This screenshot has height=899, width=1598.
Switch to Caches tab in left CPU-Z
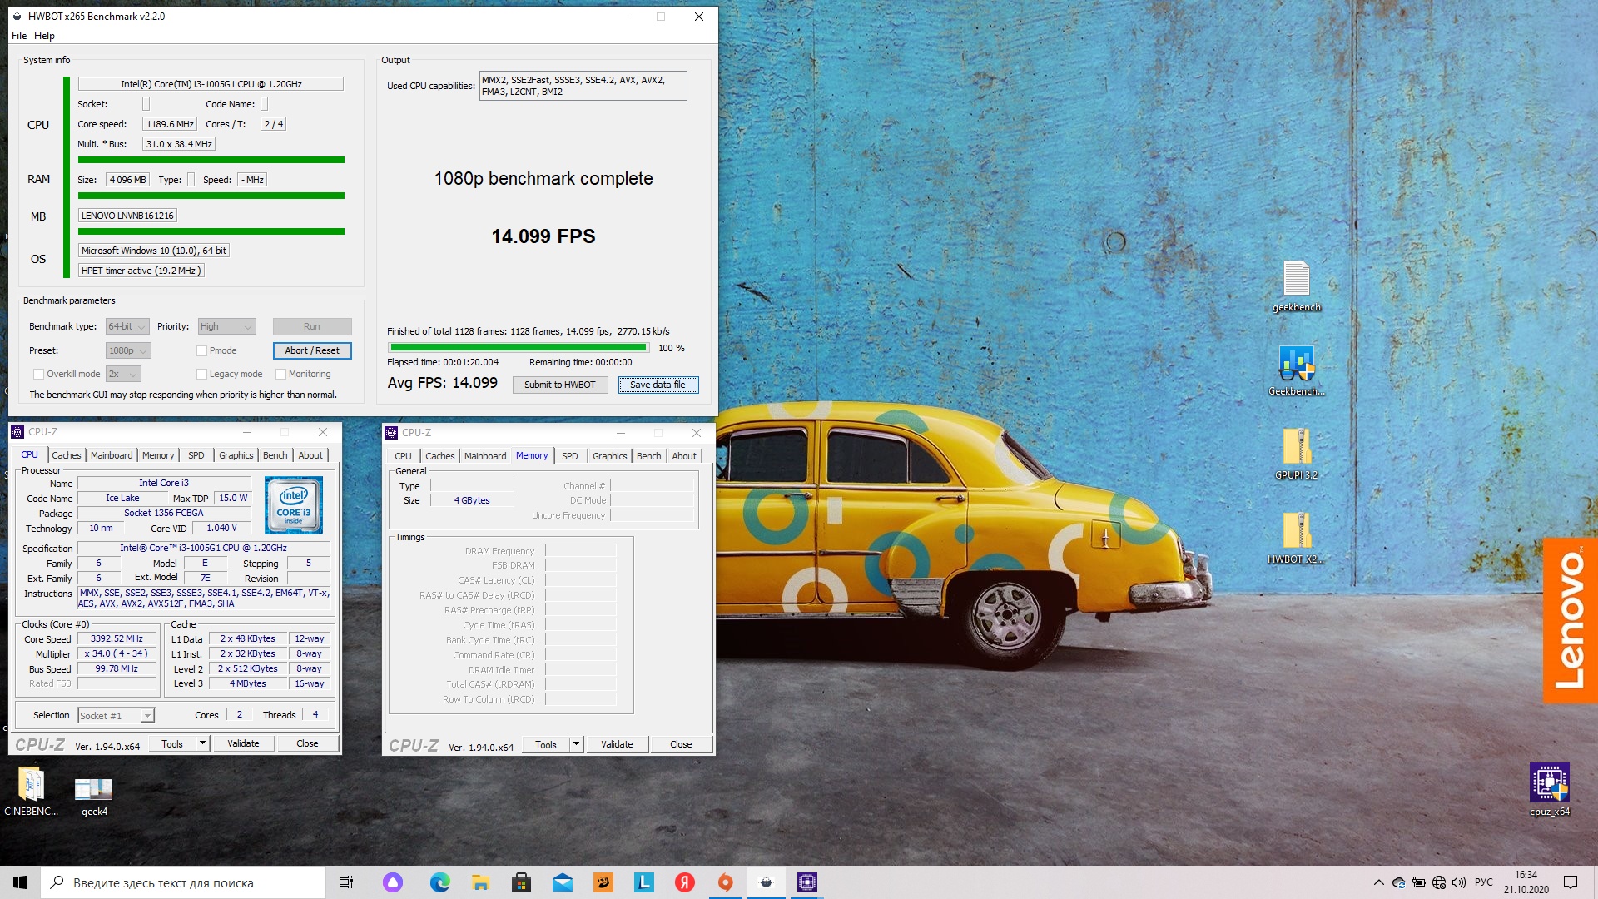[x=66, y=455]
